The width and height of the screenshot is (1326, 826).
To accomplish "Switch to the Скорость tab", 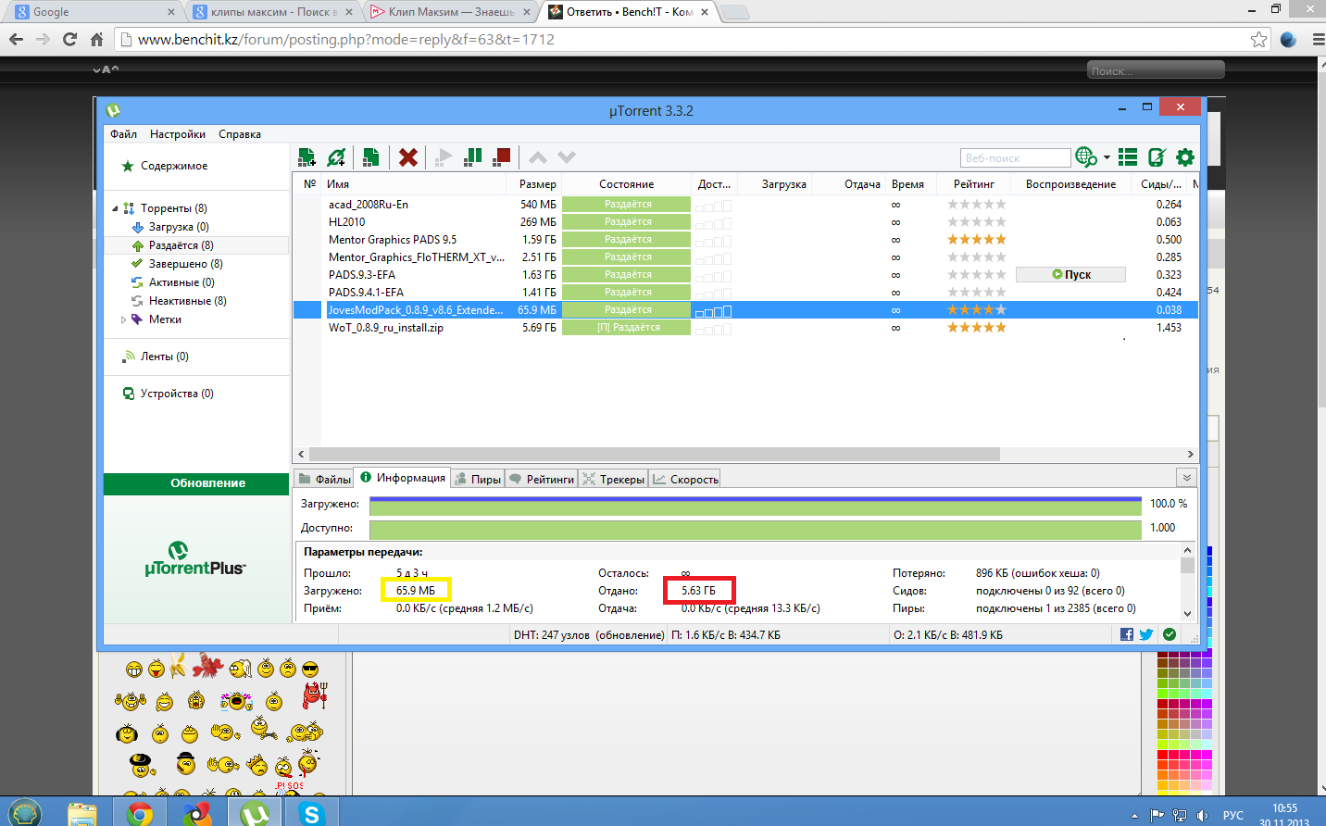I will (x=685, y=479).
